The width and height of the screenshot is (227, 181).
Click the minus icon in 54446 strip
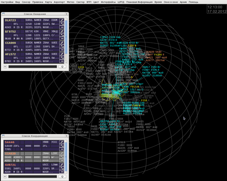coord(62,149)
